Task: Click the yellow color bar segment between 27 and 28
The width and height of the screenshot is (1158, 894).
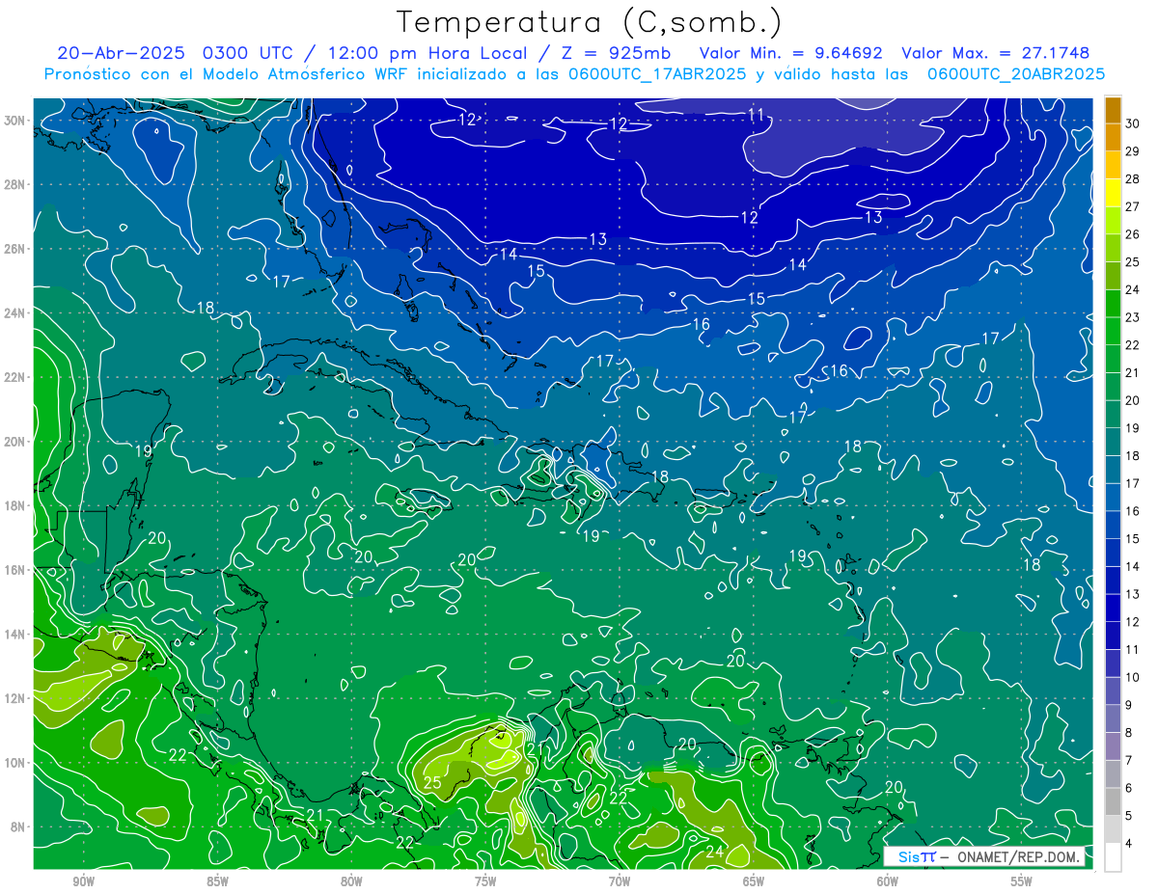Action: pos(1113,193)
